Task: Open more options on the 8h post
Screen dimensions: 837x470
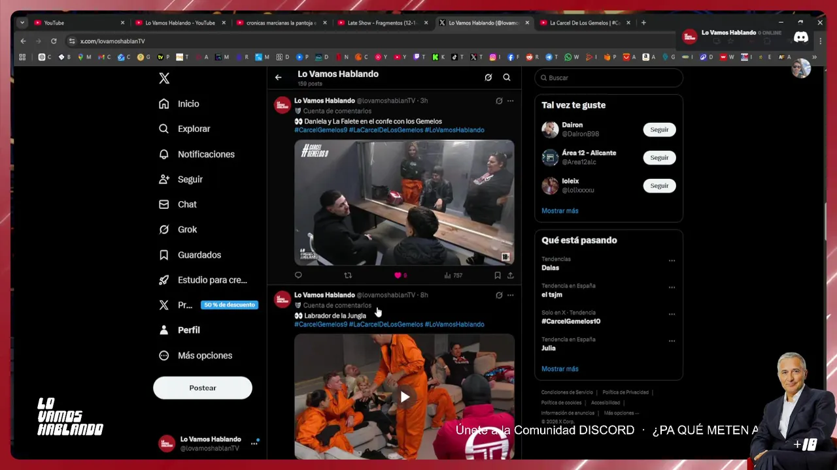Action: point(511,296)
